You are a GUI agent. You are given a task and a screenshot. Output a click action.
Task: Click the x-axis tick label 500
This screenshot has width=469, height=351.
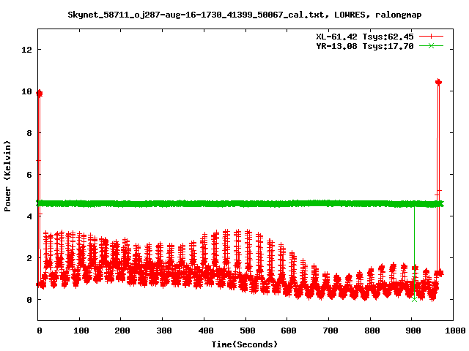[248, 331]
